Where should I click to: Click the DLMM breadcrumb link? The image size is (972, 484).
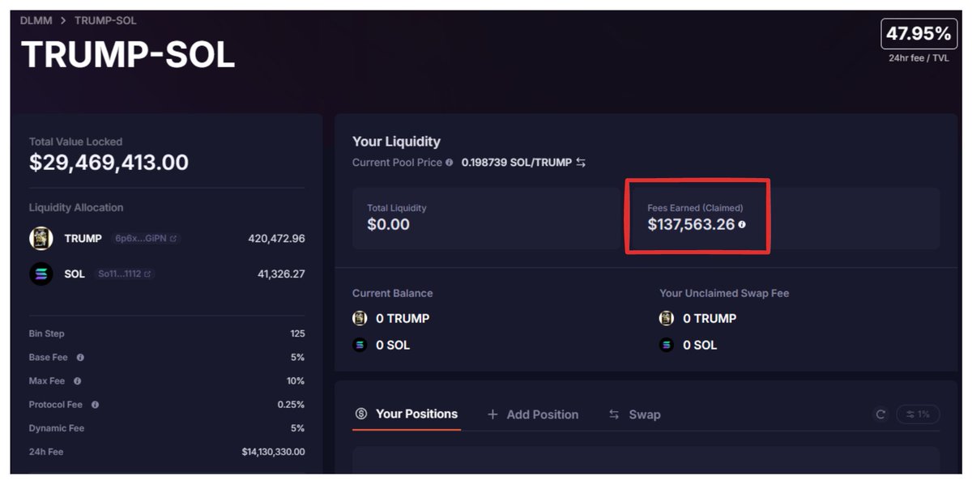pos(36,20)
